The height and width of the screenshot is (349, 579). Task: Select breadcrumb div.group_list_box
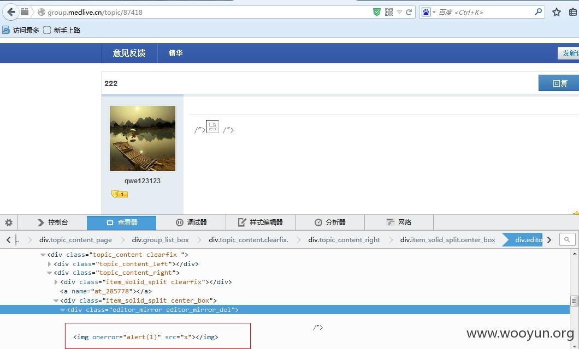160,240
